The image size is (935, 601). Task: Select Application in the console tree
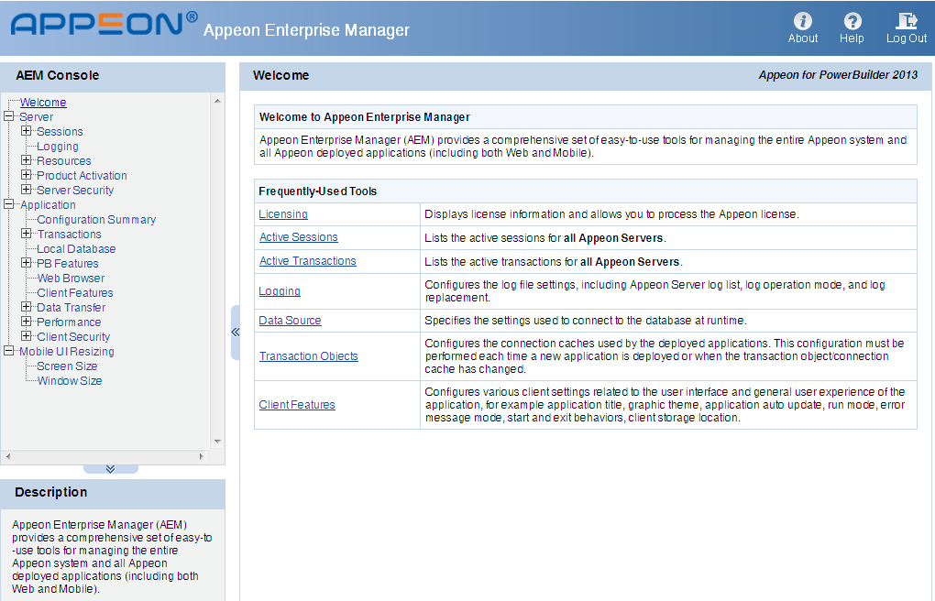48,205
